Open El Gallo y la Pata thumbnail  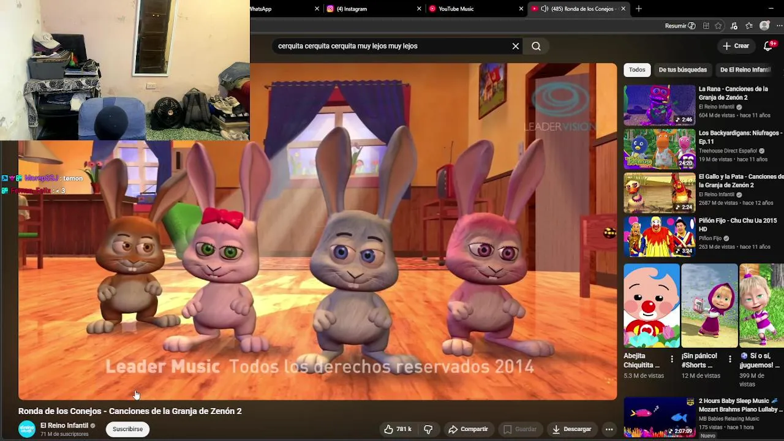[x=660, y=193]
